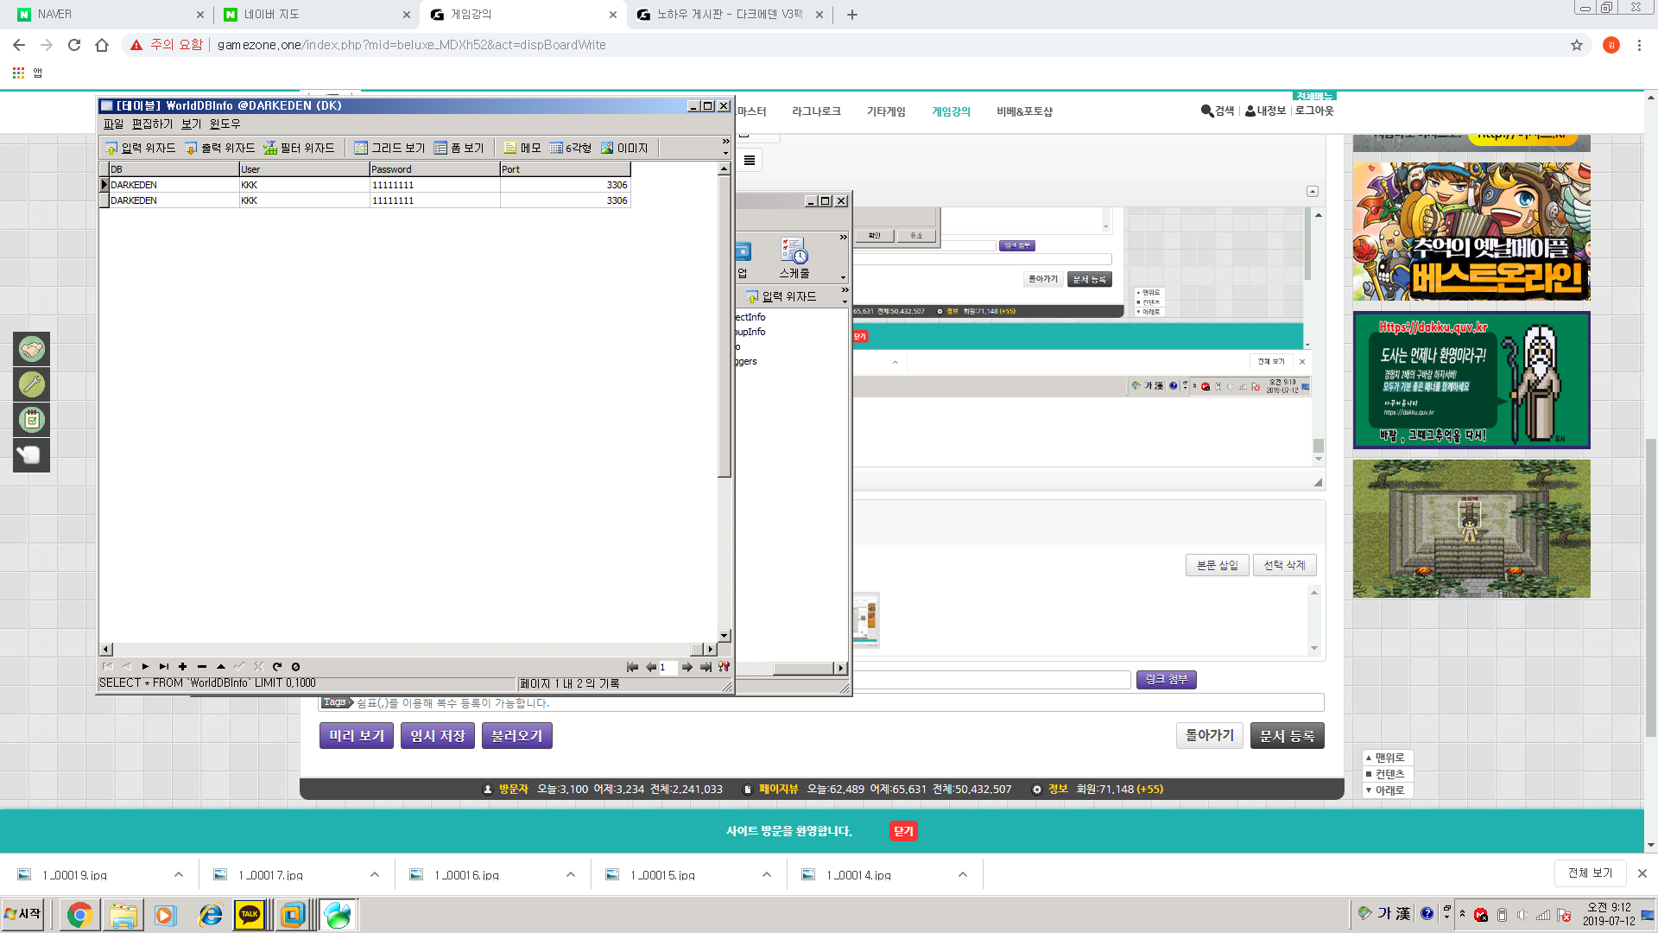The height and width of the screenshot is (933, 1658).
Task: Go to first page of records
Action: point(632,667)
